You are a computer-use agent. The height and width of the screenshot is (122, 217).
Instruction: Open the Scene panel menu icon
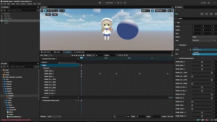pyautogui.click(x=172, y=7)
